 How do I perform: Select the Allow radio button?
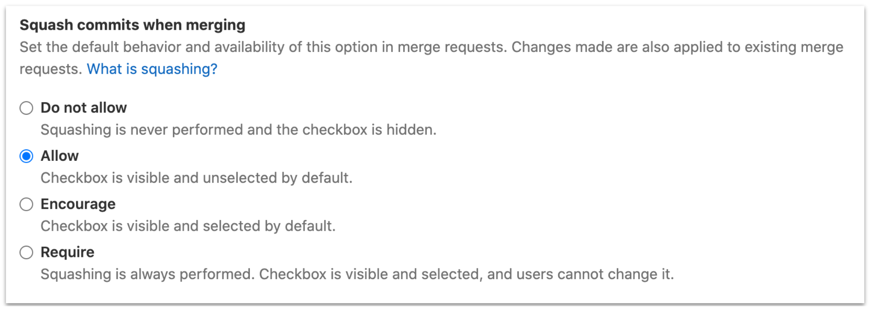[x=26, y=156]
